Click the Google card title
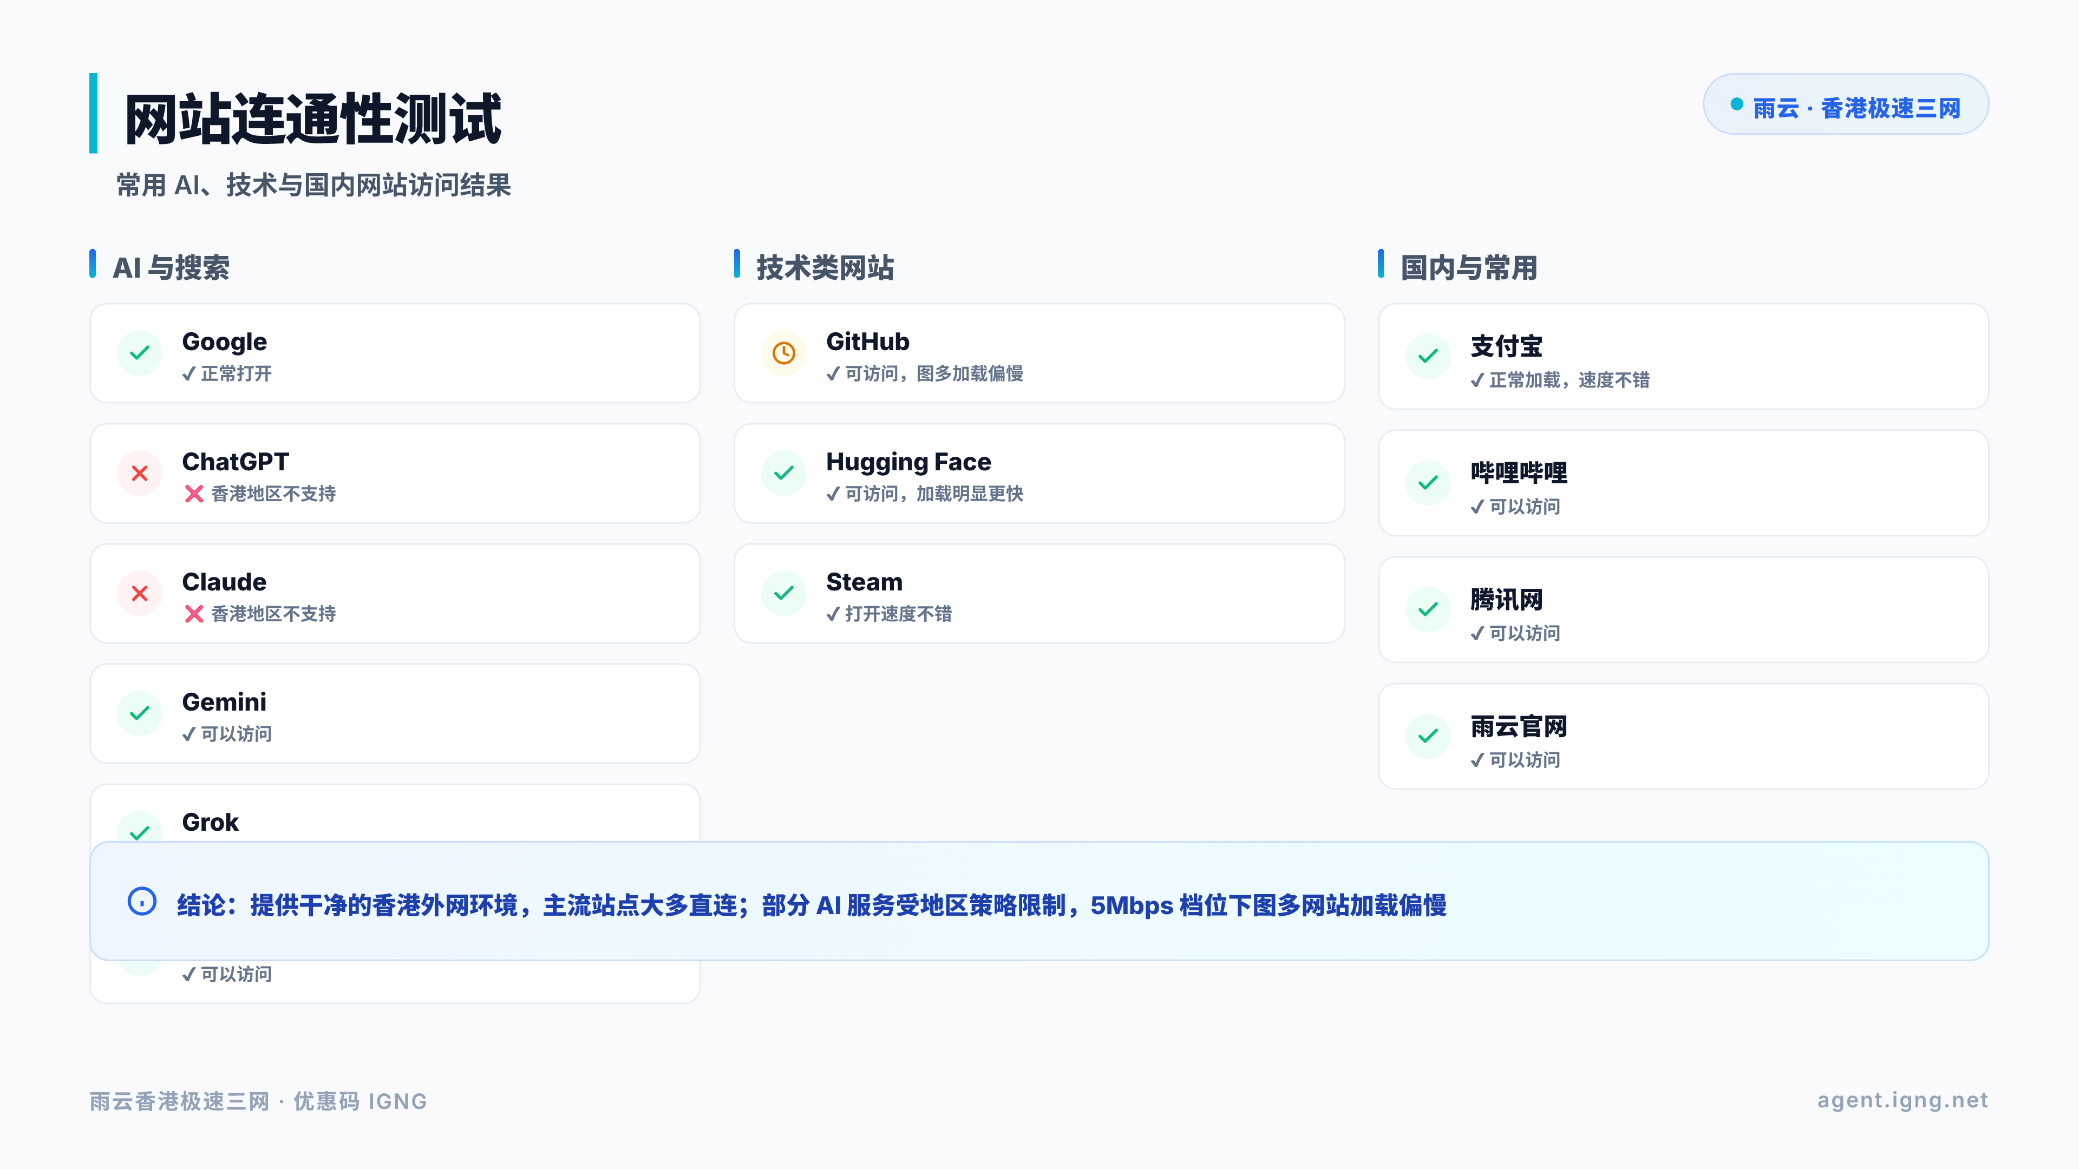Image resolution: width=2079 pixels, height=1169 pixels. pos(224,342)
